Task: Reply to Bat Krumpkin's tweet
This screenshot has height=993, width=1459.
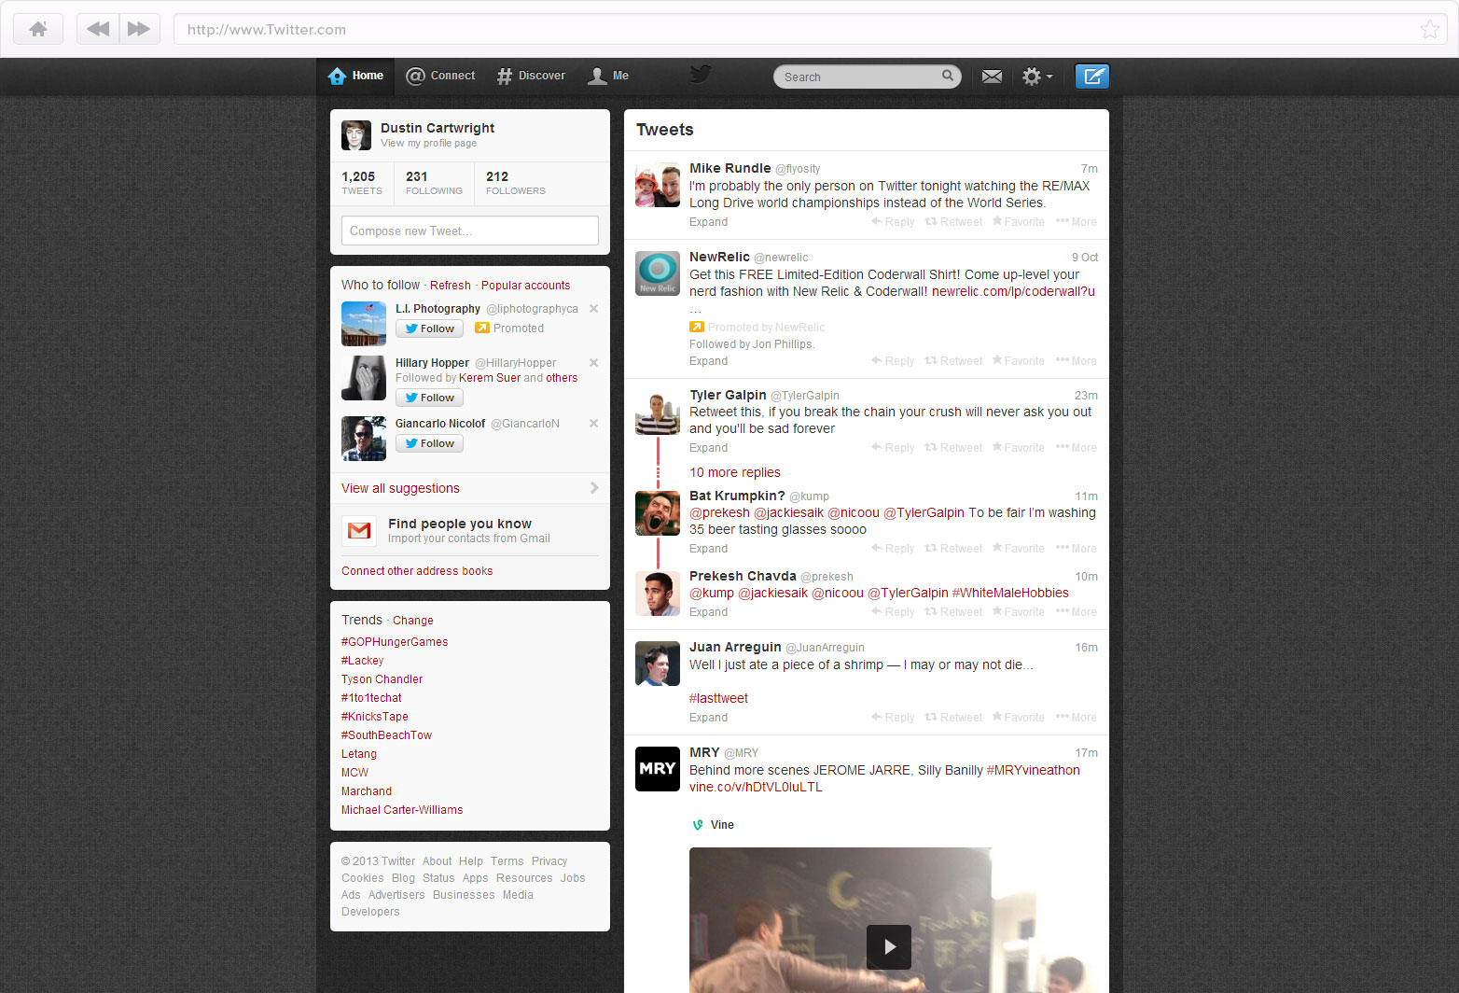Action: click(x=893, y=549)
